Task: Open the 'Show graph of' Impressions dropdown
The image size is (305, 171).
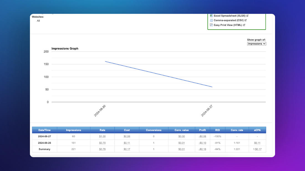Action: point(256,44)
